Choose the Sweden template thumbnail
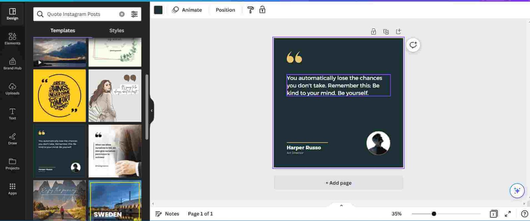 click(x=115, y=200)
